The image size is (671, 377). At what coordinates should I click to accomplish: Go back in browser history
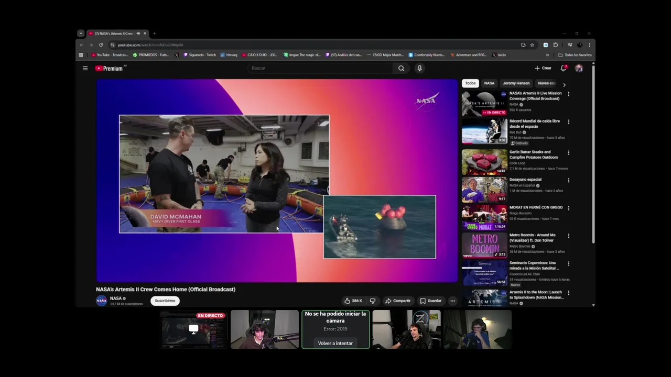81,45
